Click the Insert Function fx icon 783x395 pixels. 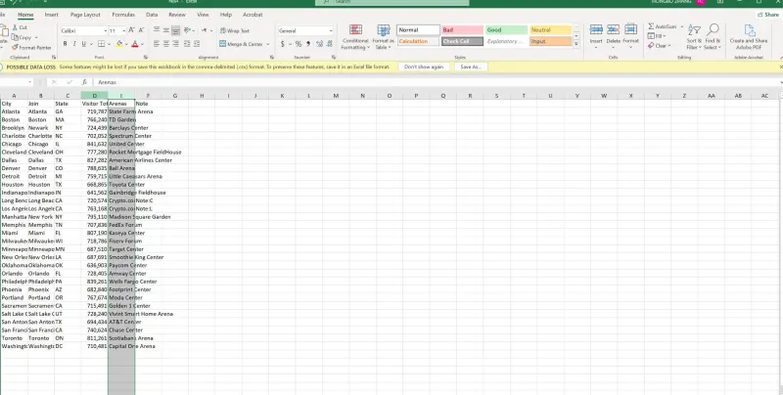click(84, 82)
